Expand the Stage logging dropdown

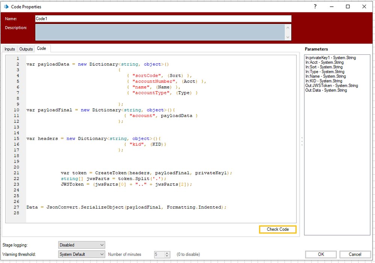coord(81,245)
